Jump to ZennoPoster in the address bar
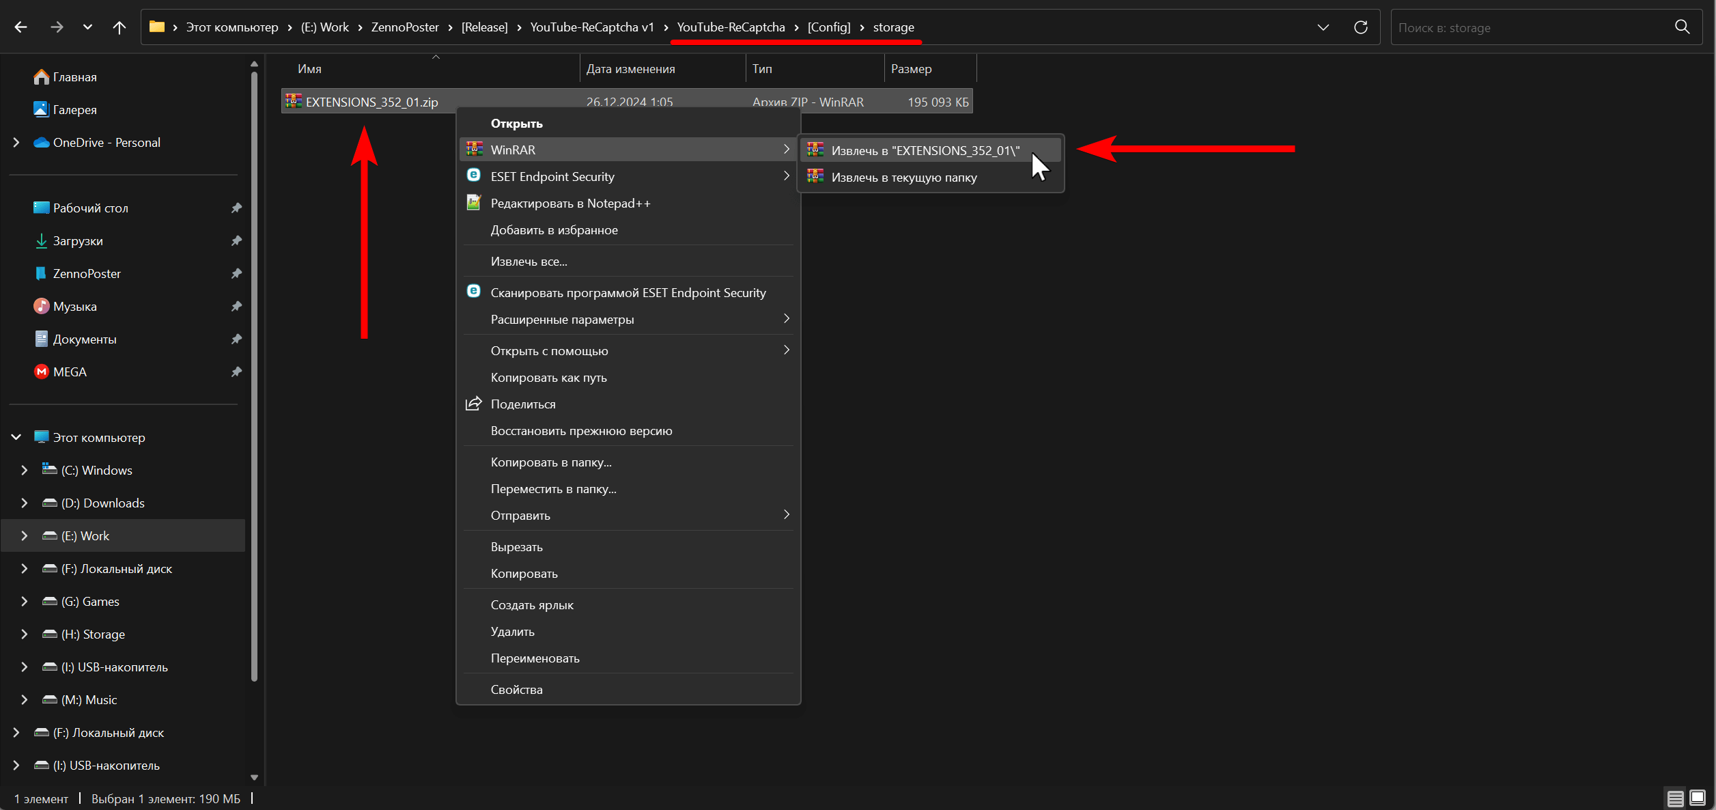1716x810 pixels. coord(405,27)
